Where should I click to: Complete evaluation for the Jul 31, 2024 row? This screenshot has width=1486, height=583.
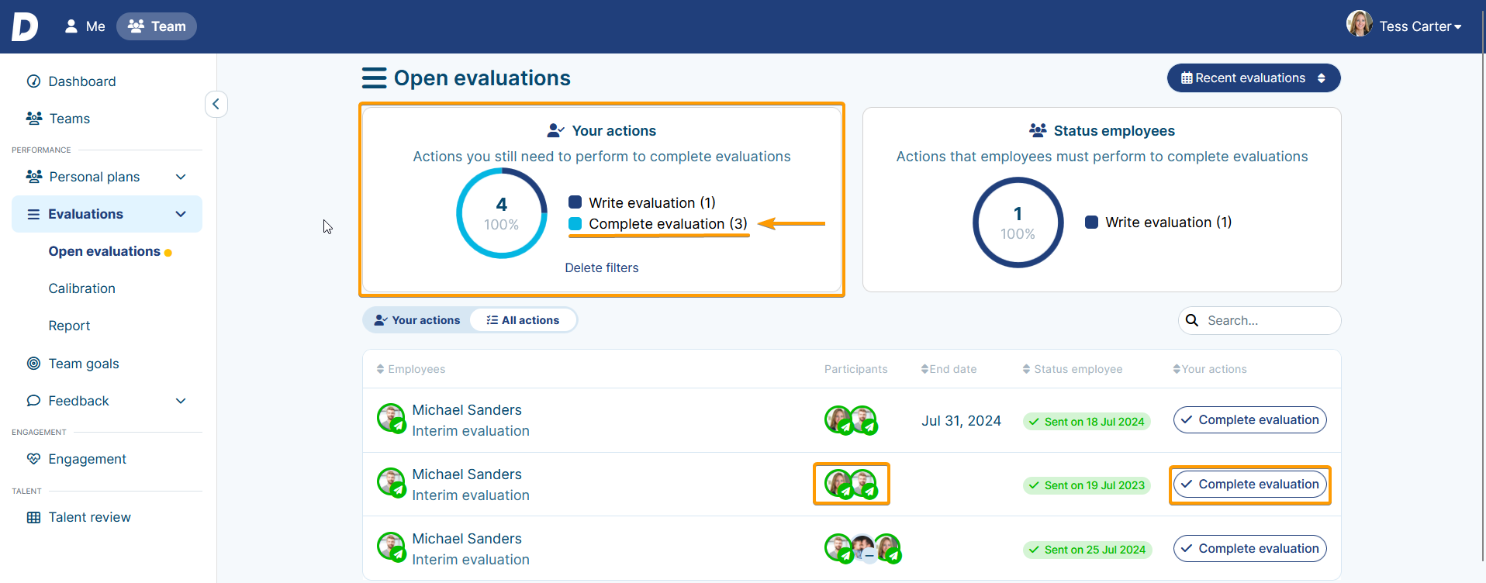1249,420
